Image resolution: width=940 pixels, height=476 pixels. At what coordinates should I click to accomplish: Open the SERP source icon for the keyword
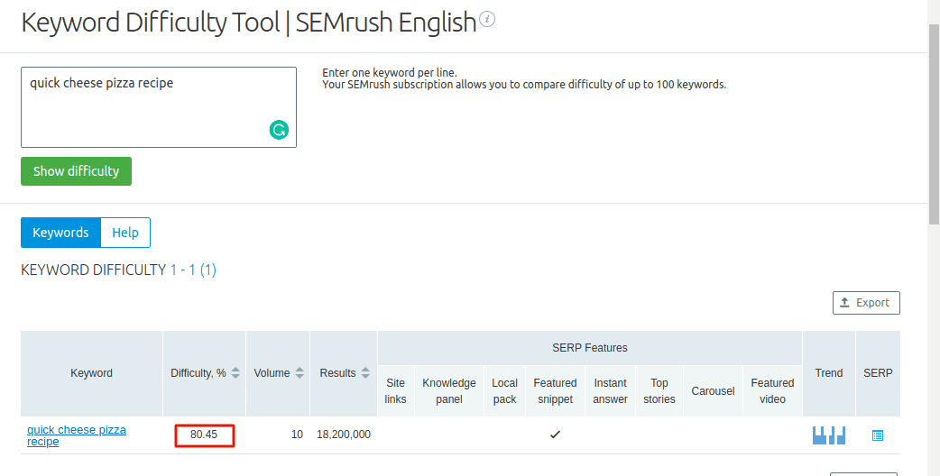[x=878, y=436]
